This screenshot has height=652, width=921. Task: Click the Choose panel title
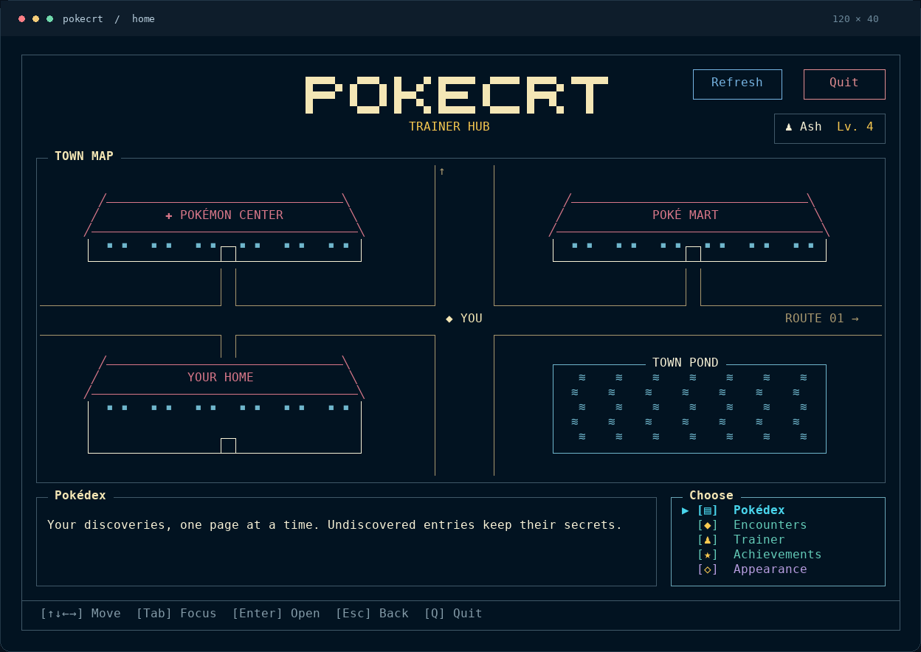[711, 496]
